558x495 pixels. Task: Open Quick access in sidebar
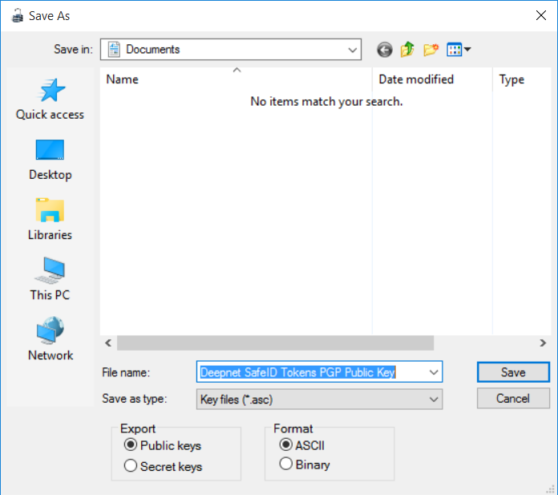[x=50, y=99]
